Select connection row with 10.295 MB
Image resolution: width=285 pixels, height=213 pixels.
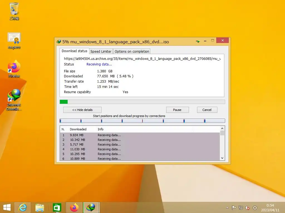pyautogui.click(x=140, y=154)
